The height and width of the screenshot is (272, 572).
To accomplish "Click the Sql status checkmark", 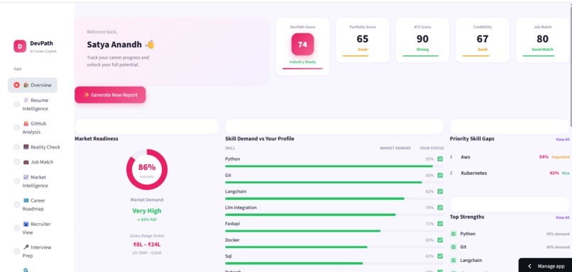I will click(x=440, y=256).
